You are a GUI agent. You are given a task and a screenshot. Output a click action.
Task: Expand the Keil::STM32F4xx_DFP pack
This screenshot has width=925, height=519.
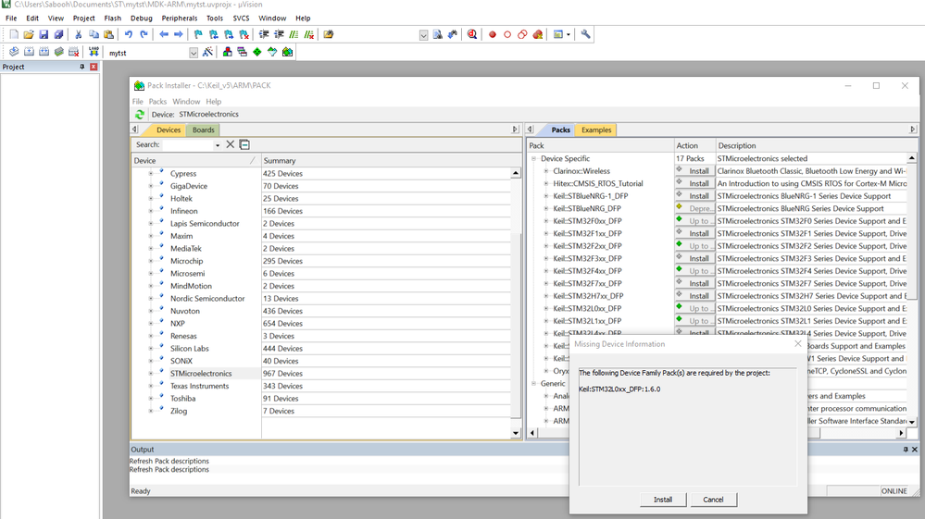click(x=546, y=271)
